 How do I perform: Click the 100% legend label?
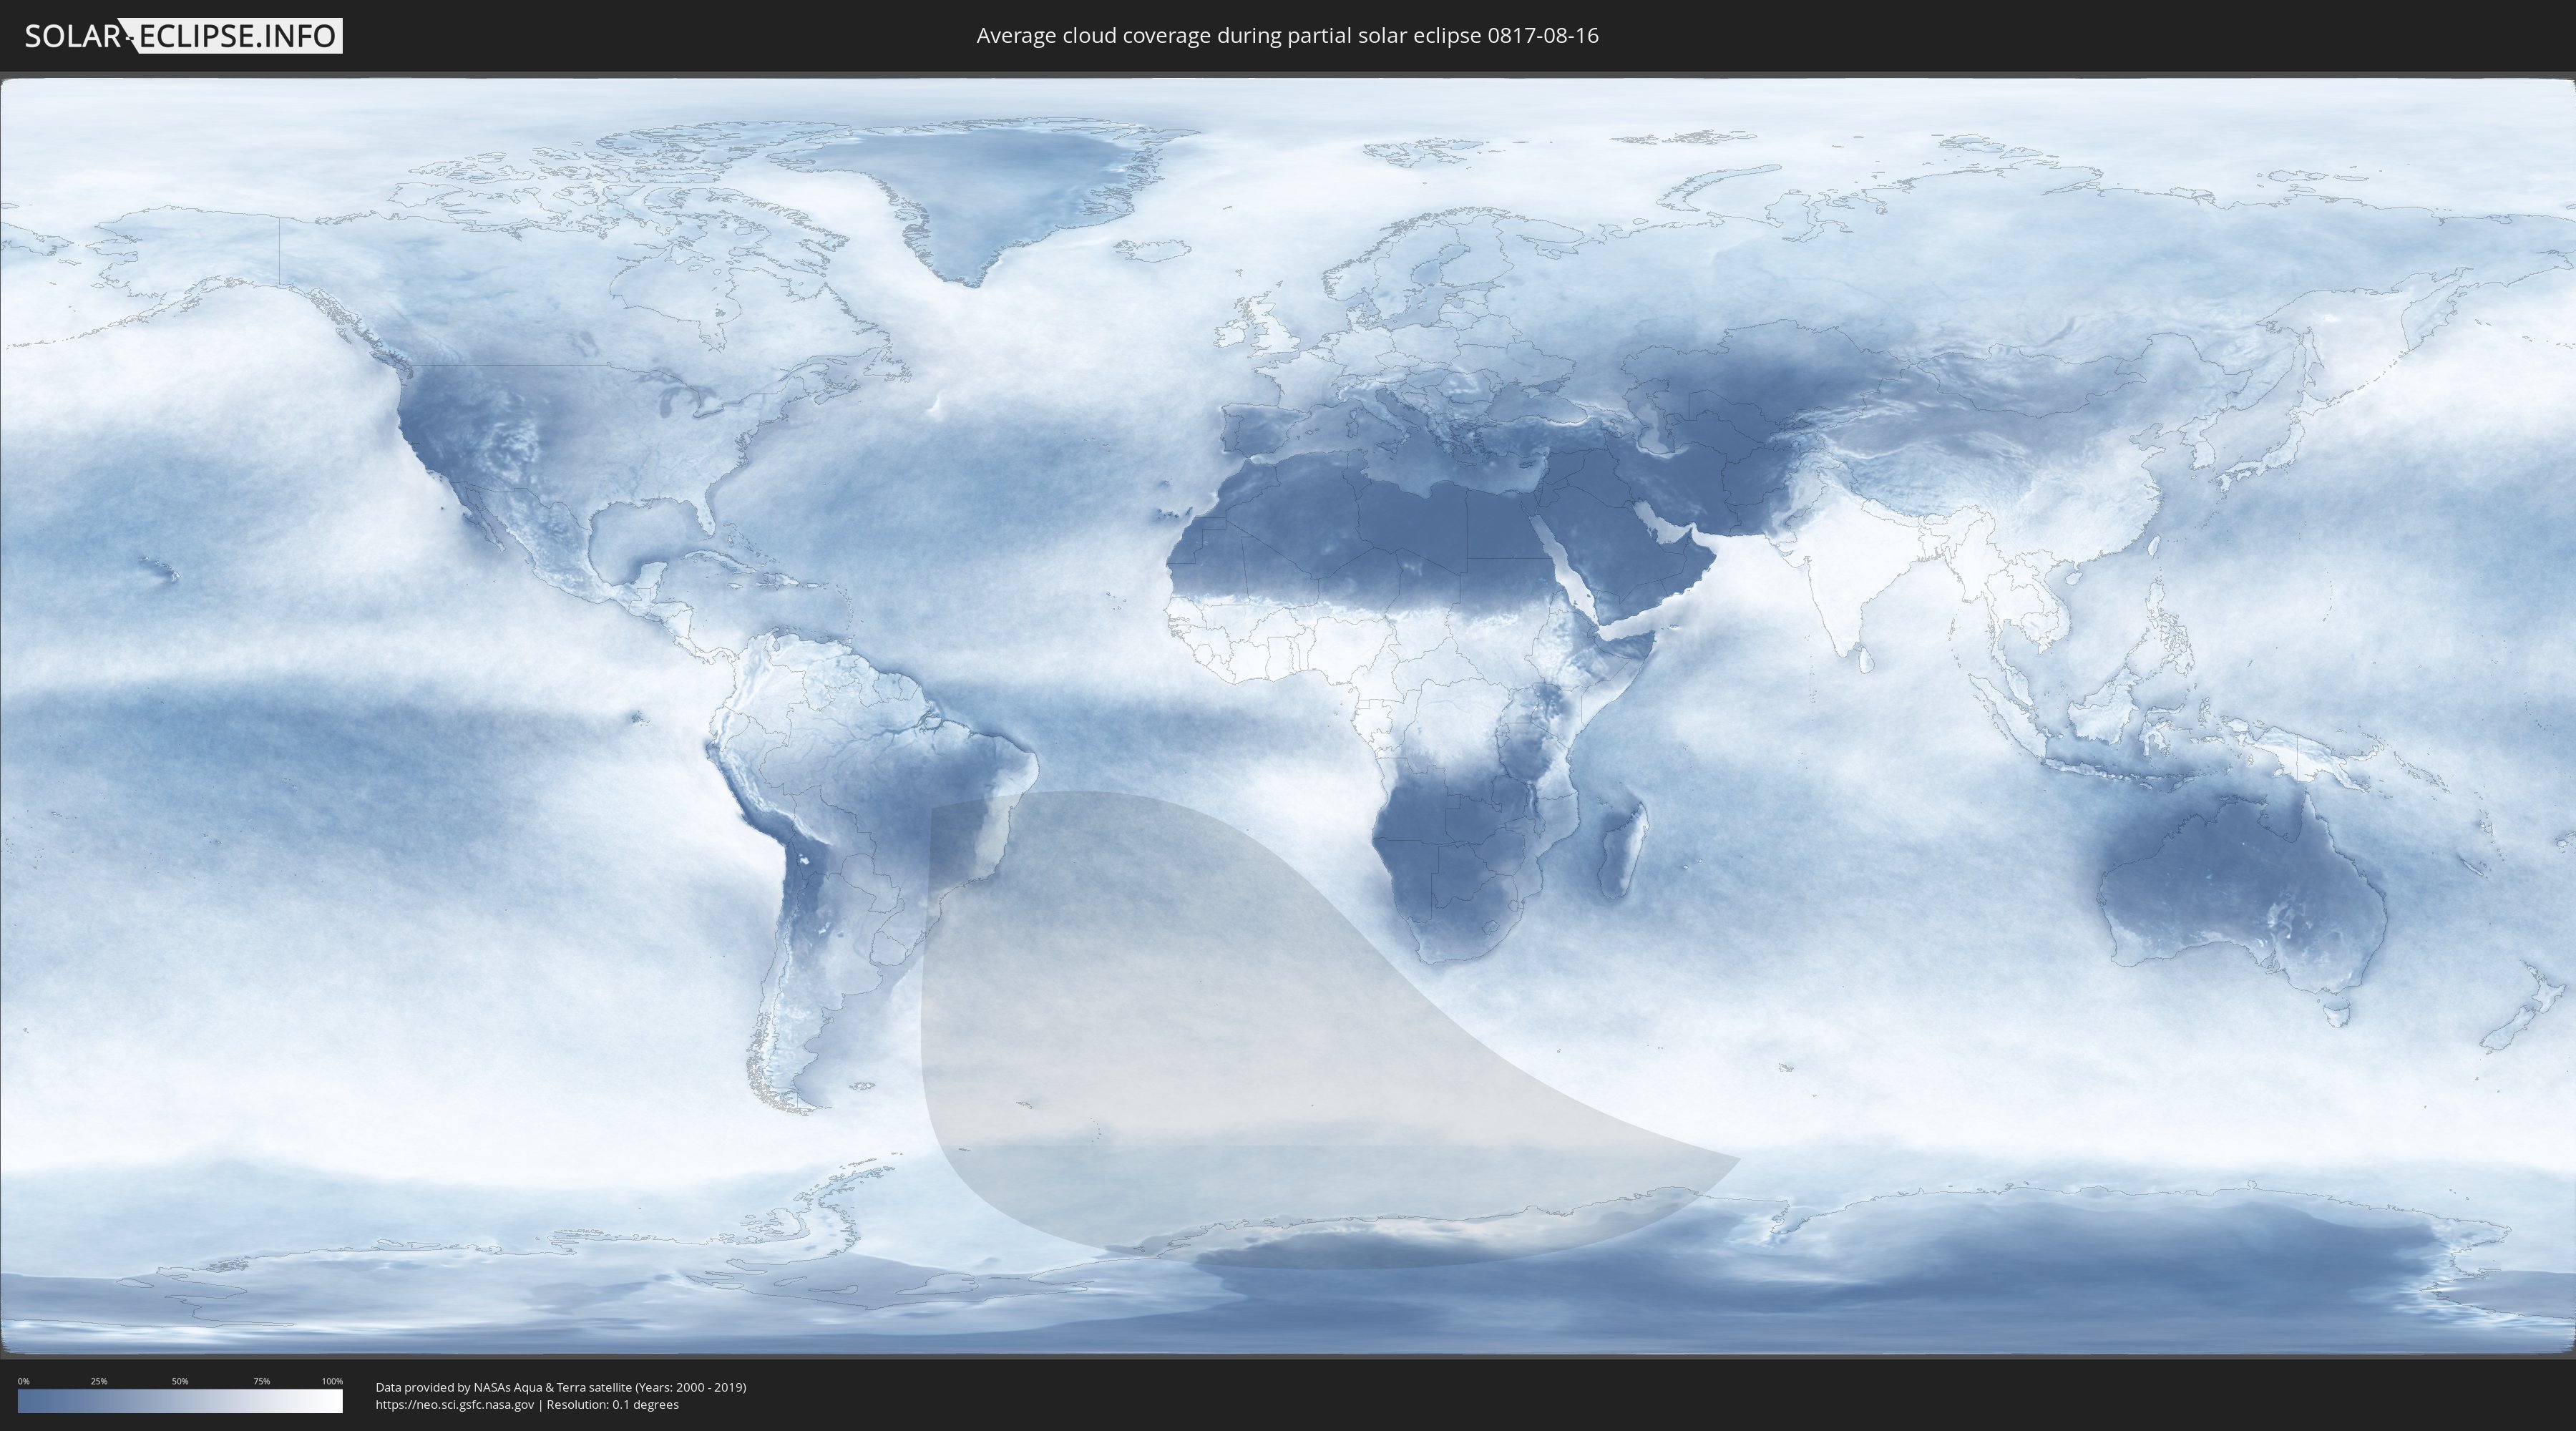(x=332, y=1381)
